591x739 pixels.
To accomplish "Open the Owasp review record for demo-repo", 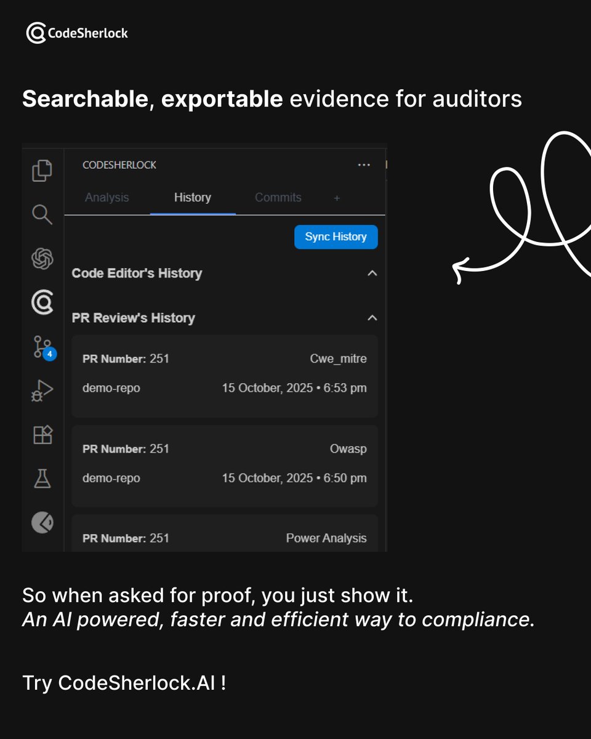I will [225, 463].
